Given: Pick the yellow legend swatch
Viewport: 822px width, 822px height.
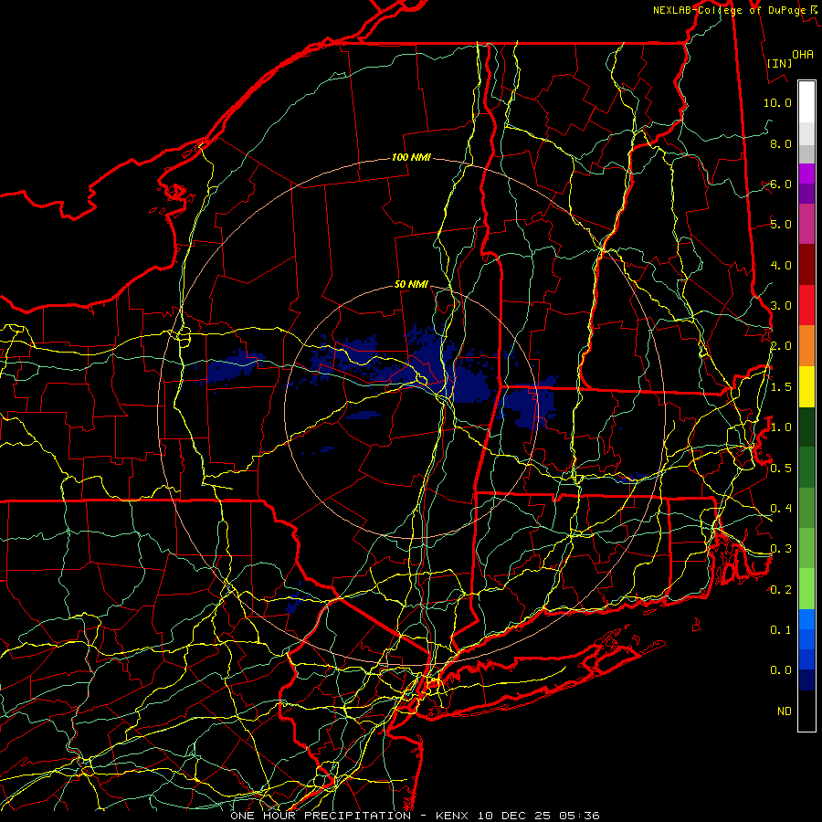Looking at the screenshot, I should point(806,387).
